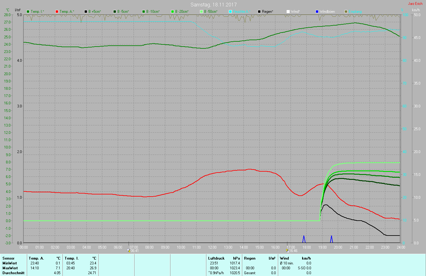Click the sunrise icon beside 06:41
Image resolution: width=426 pixels, height=276 pixels.
coord(129,251)
